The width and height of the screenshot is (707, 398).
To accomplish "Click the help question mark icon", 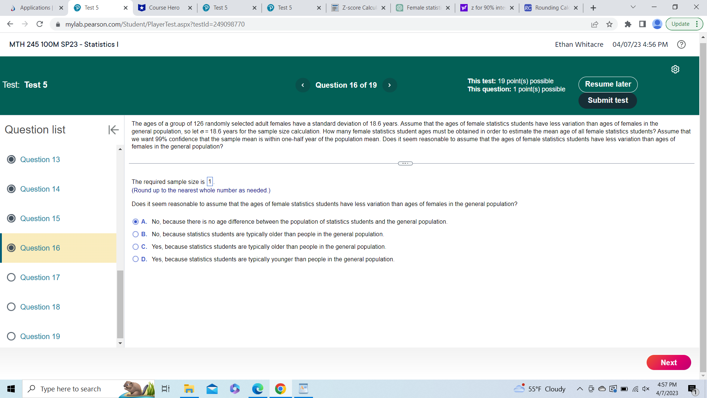I will click(681, 44).
